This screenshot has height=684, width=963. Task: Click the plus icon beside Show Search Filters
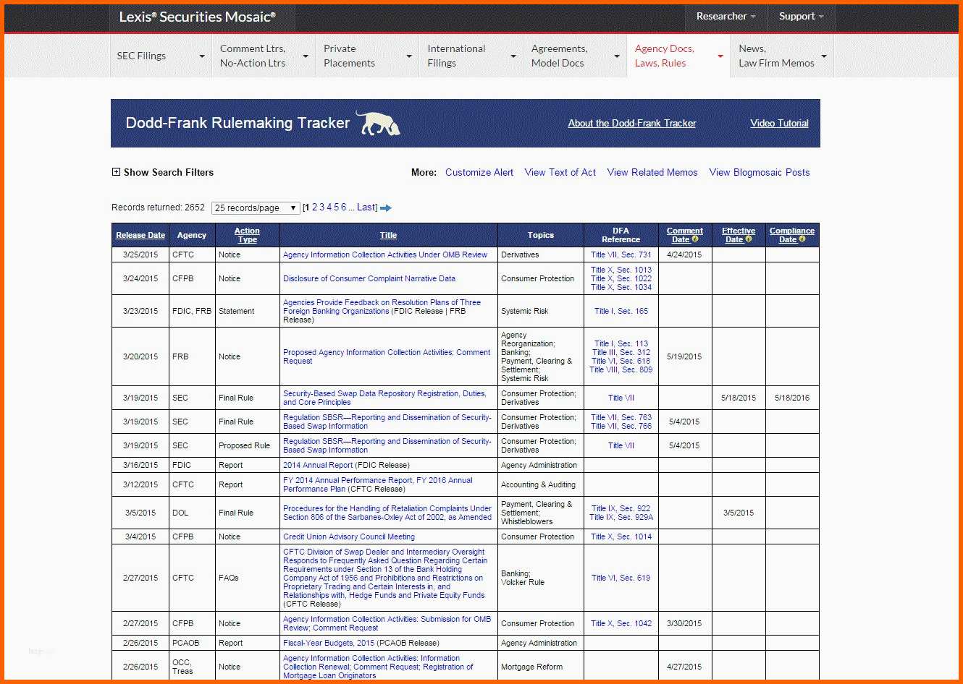pyautogui.click(x=116, y=172)
